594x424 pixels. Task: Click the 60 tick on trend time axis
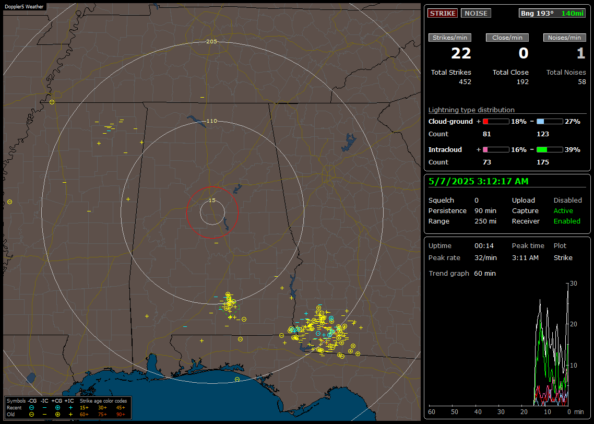click(432, 412)
